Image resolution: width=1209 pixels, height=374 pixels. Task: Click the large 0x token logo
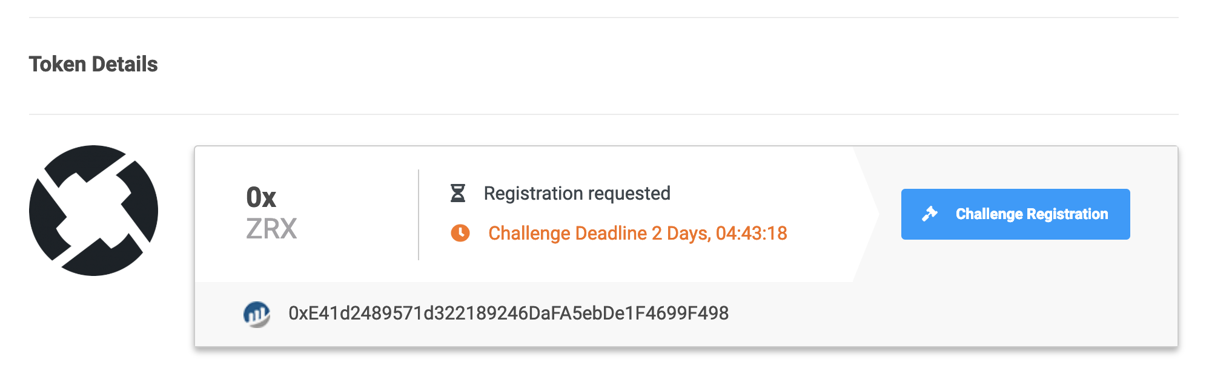click(93, 211)
